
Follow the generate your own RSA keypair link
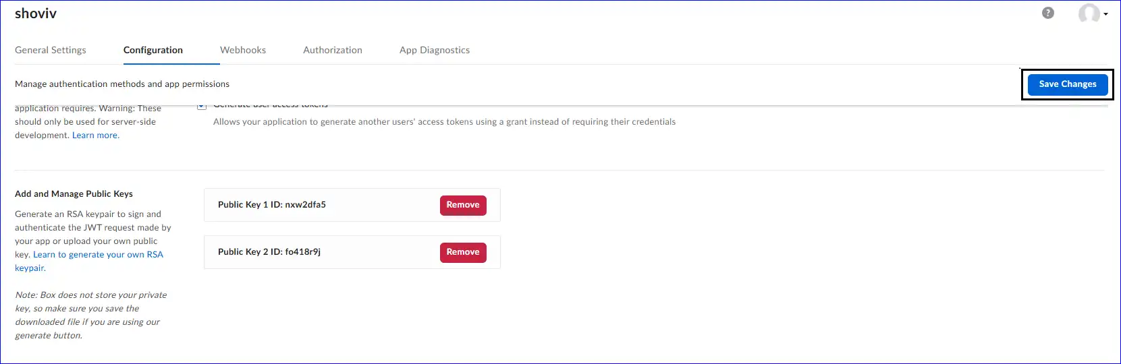pyautogui.click(x=98, y=255)
